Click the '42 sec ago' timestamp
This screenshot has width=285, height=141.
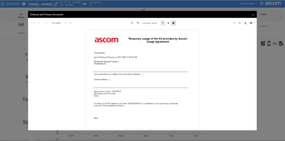click(263, 26)
